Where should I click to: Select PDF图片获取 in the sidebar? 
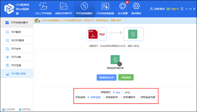coord(17,74)
